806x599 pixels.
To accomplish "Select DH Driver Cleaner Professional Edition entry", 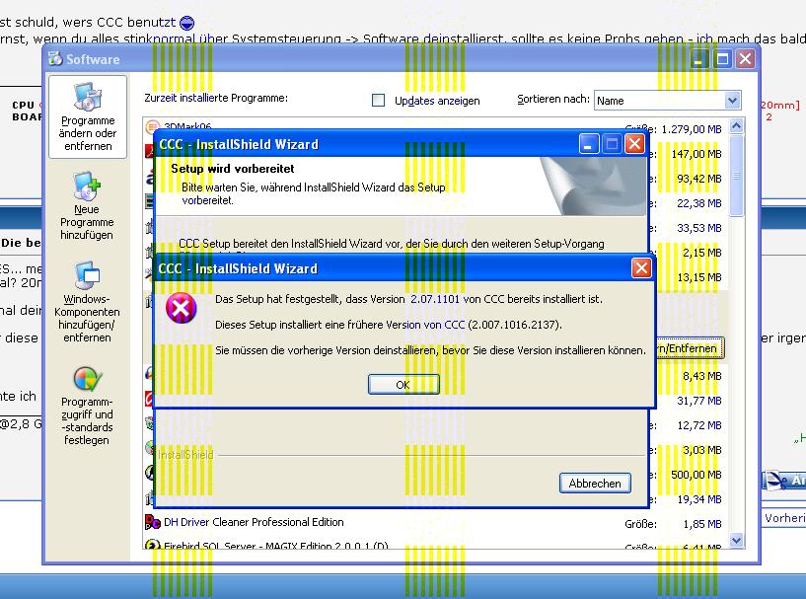I will [x=254, y=522].
